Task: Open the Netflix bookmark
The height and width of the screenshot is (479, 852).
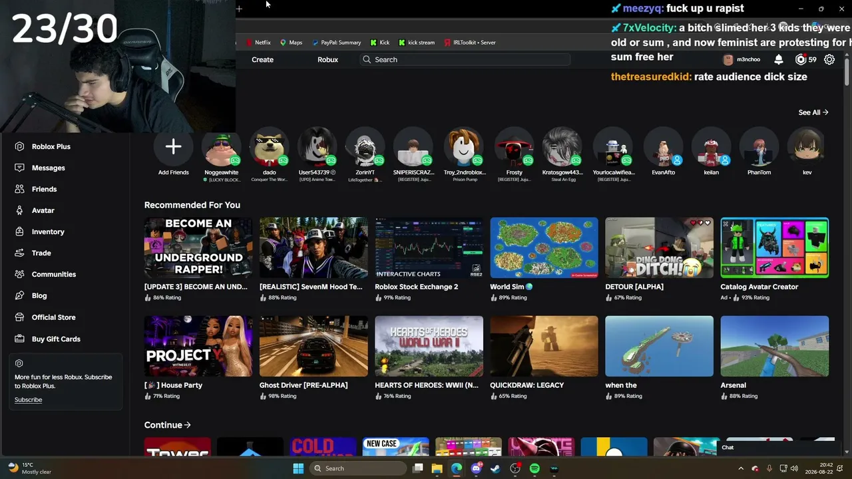Action: coord(258,43)
